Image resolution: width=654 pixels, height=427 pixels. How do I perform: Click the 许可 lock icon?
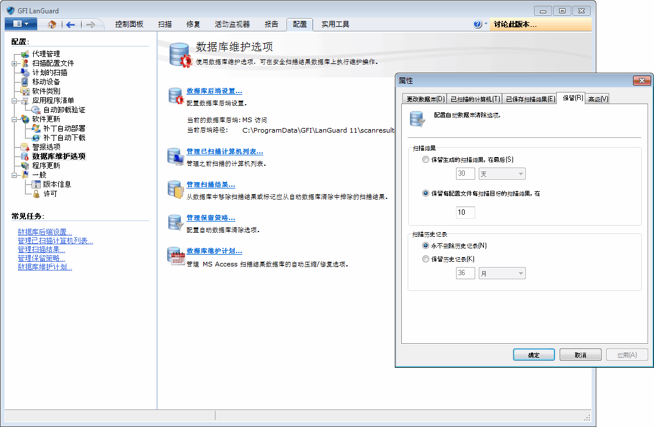[36, 194]
